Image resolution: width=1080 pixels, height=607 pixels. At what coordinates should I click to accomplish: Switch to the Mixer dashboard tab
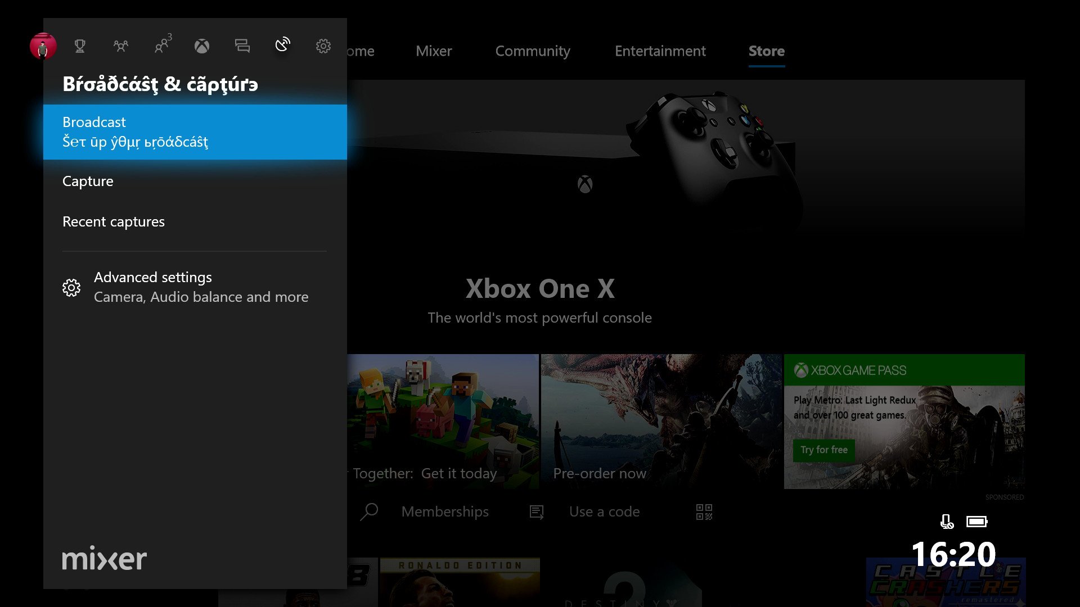click(434, 51)
